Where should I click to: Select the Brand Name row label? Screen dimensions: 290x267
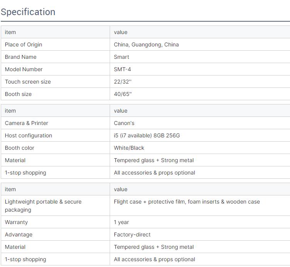click(20, 57)
